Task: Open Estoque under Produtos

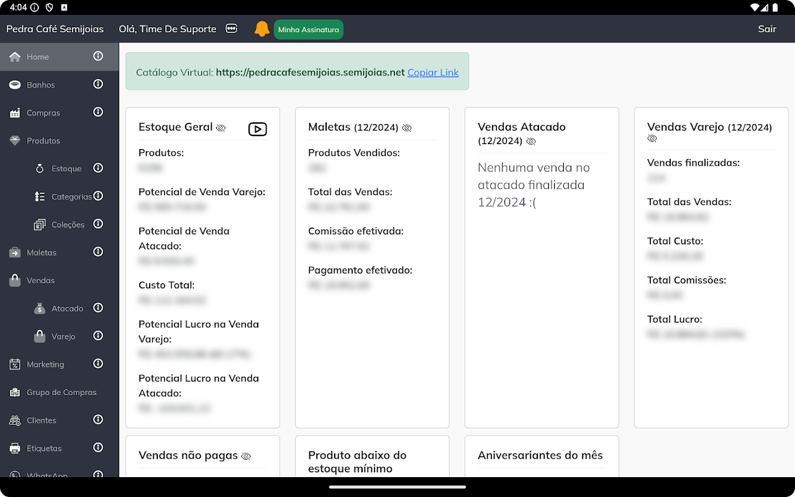Action: (66, 168)
